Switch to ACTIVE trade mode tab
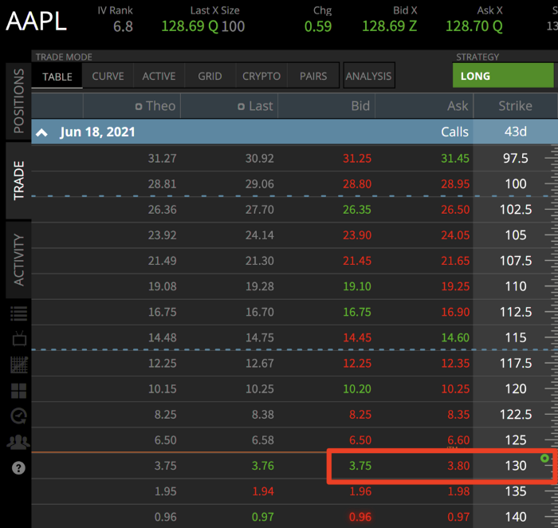Viewport: 558px width, 528px height. 159,76
